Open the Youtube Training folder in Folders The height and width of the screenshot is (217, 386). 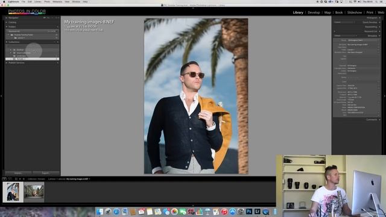pyautogui.click(x=24, y=35)
